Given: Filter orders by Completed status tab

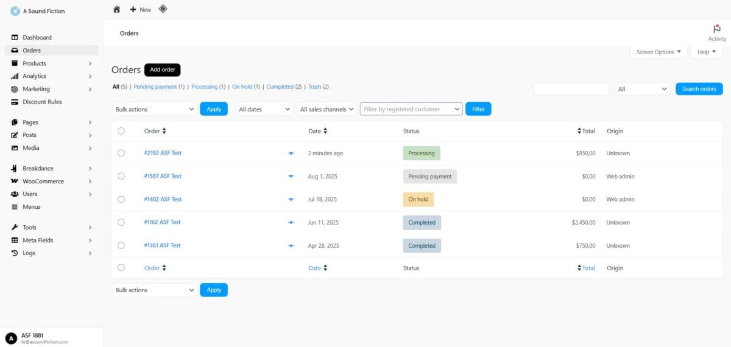Looking at the screenshot, I should click(x=280, y=87).
